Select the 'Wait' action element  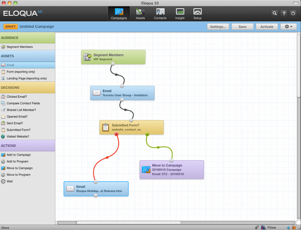click(10, 181)
